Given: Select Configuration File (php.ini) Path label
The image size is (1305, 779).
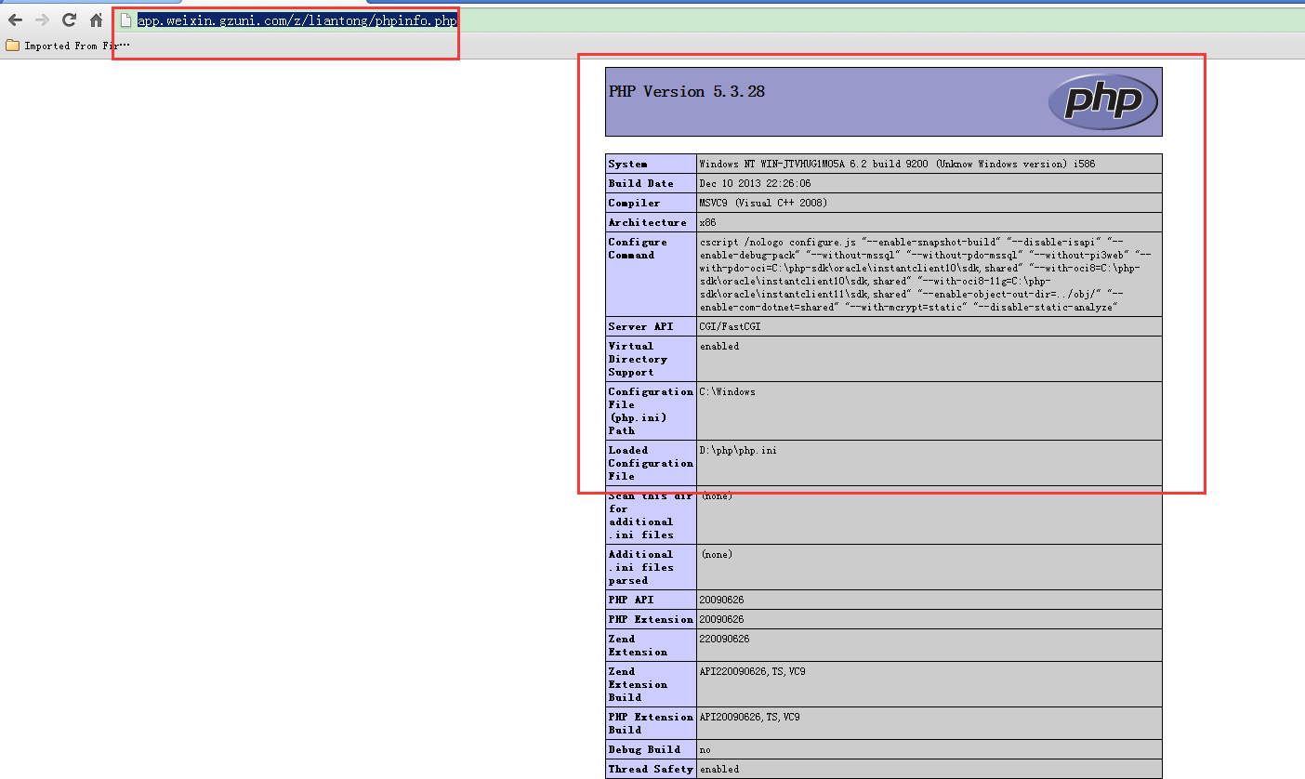Looking at the screenshot, I should pos(651,411).
